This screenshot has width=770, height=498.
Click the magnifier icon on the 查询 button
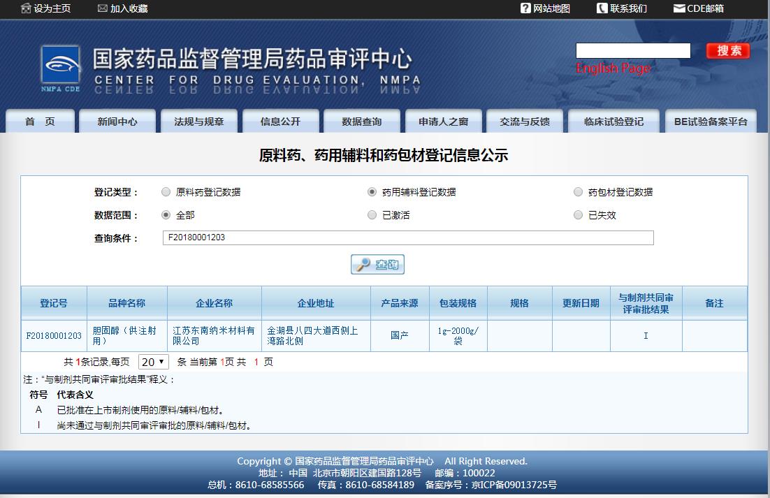362,264
